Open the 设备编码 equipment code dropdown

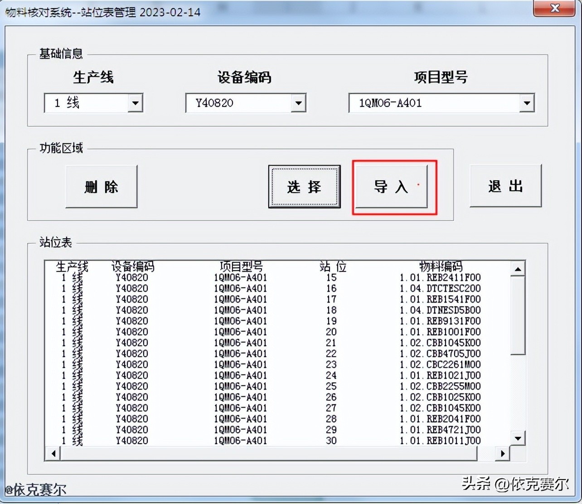(x=297, y=103)
